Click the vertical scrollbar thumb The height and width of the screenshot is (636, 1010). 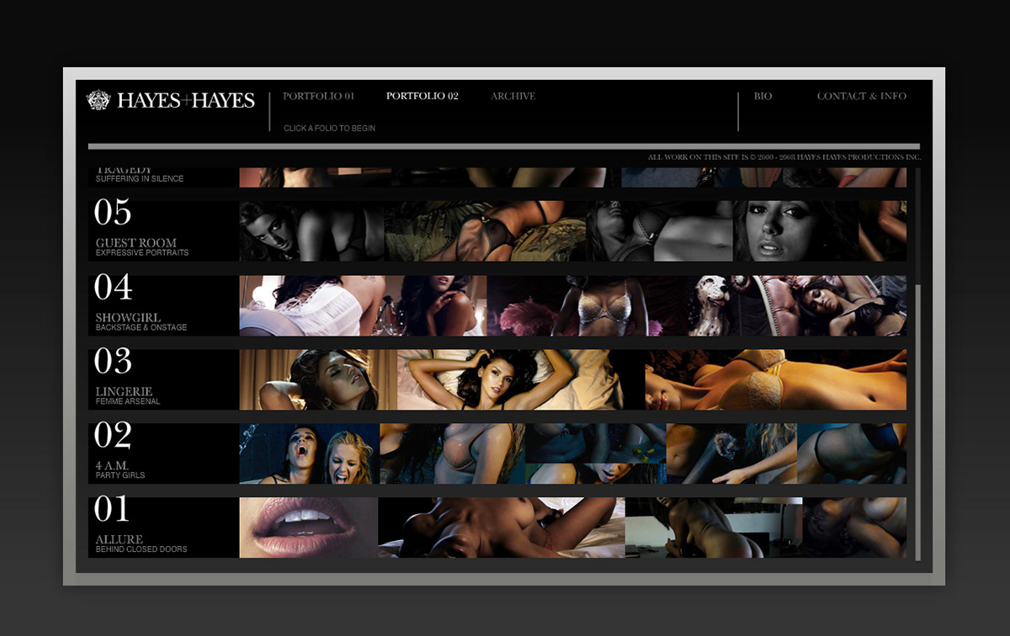pos(917,423)
